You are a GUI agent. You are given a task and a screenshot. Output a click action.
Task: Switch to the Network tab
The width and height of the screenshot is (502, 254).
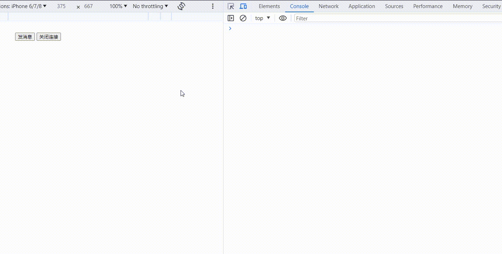328,6
